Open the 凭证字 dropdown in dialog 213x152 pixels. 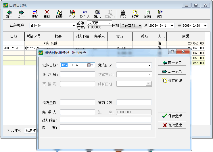[149, 65]
